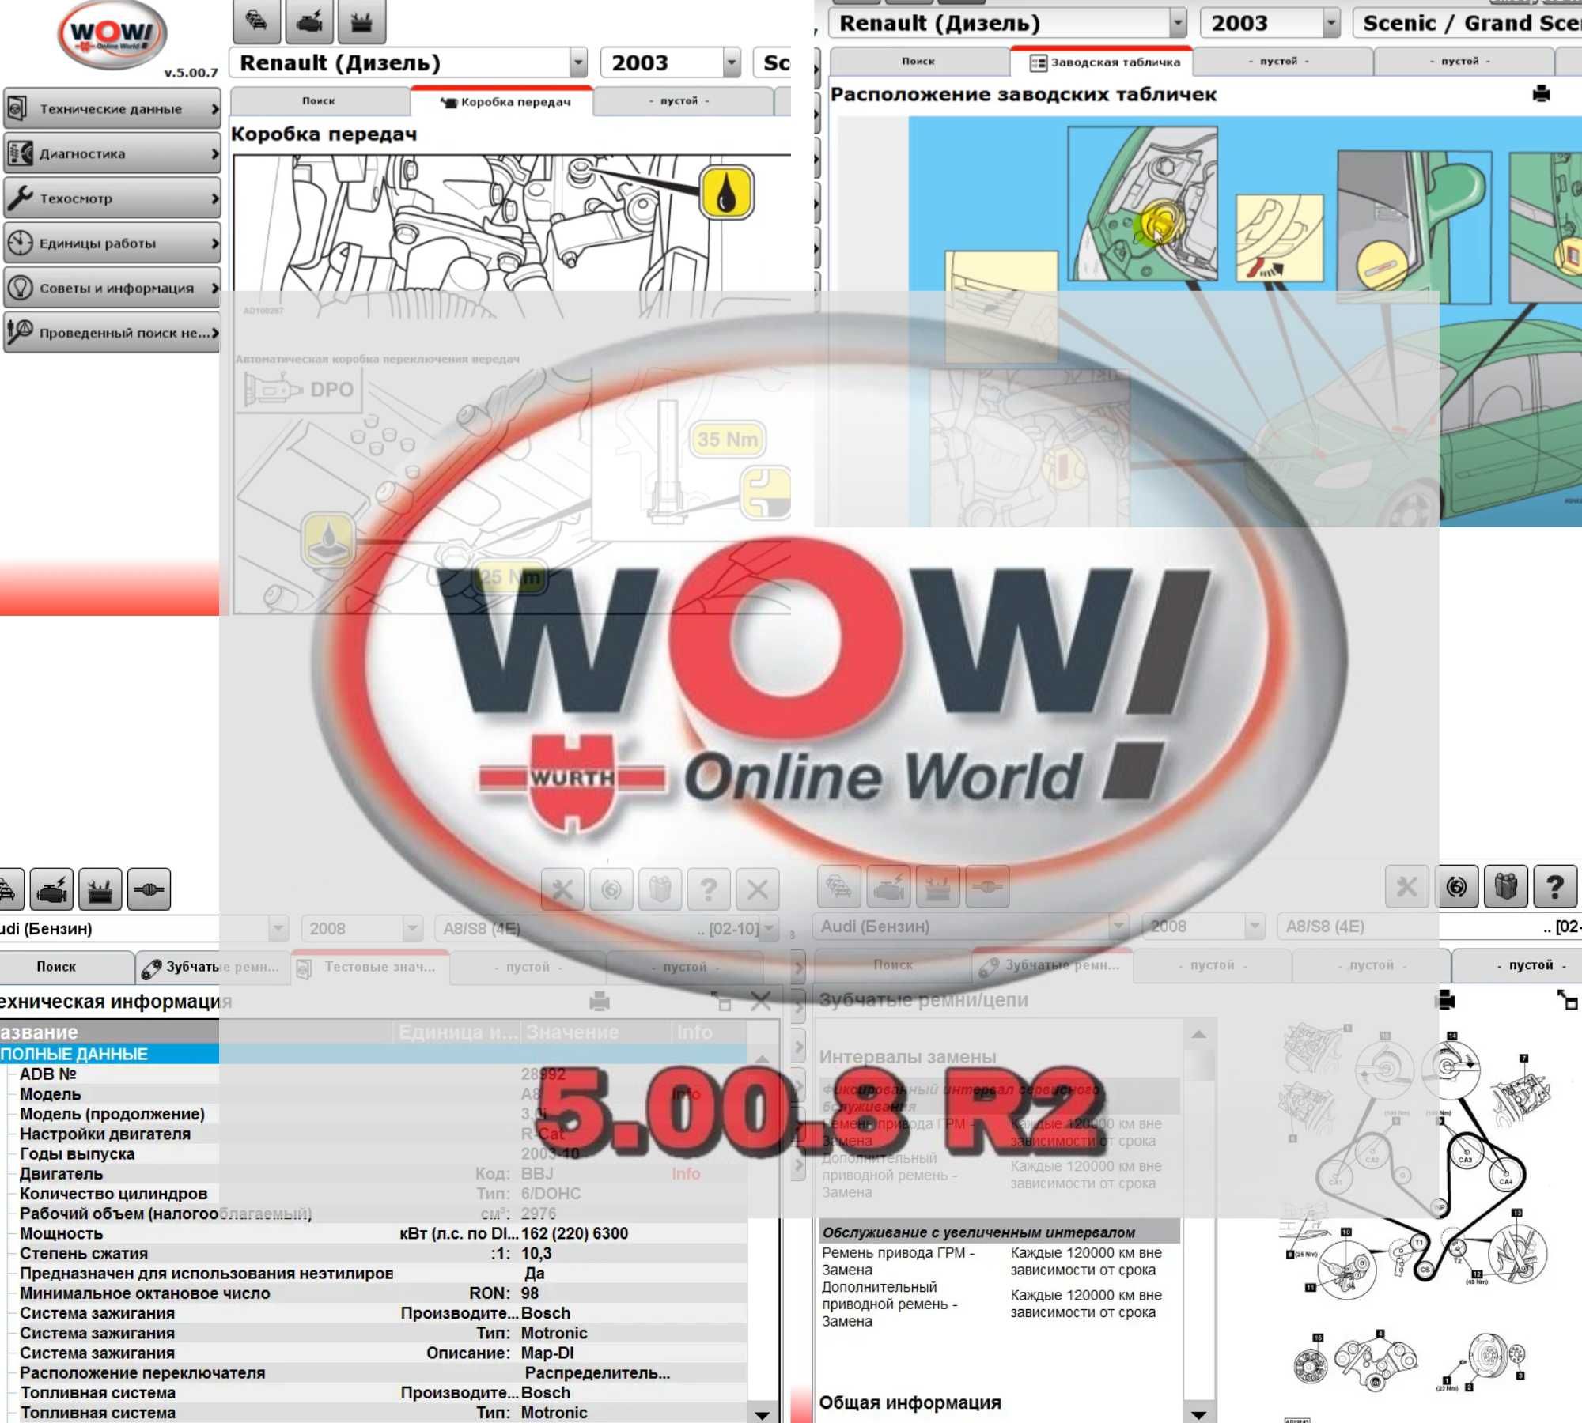Click Обслуживание с увеличенным интервалом header
This screenshot has height=1423, width=1582.
click(1000, 1232)
